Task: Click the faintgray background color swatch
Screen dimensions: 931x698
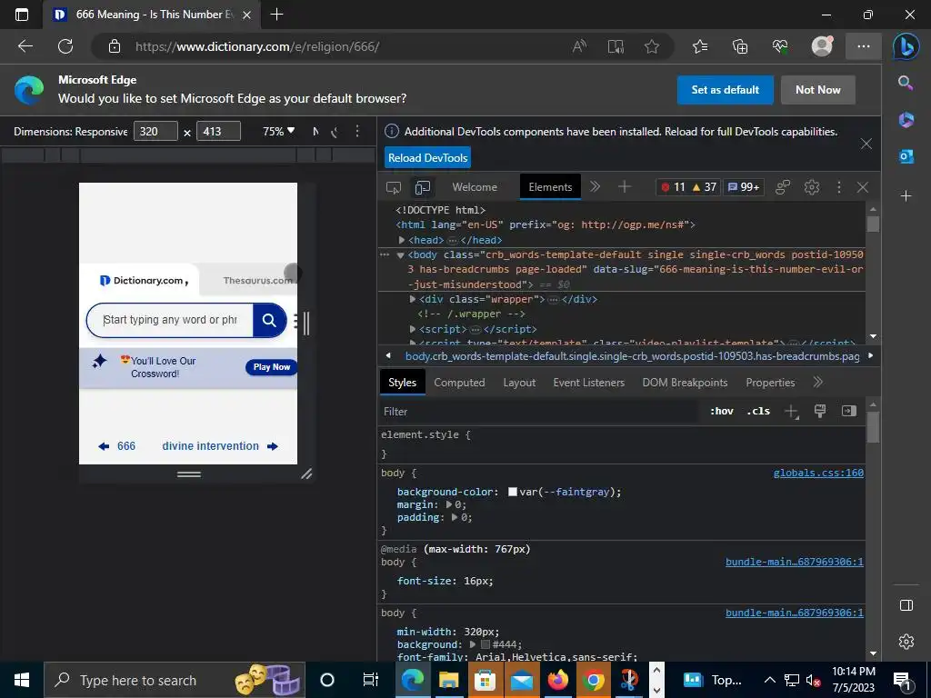Action: (x=513, y=492)
